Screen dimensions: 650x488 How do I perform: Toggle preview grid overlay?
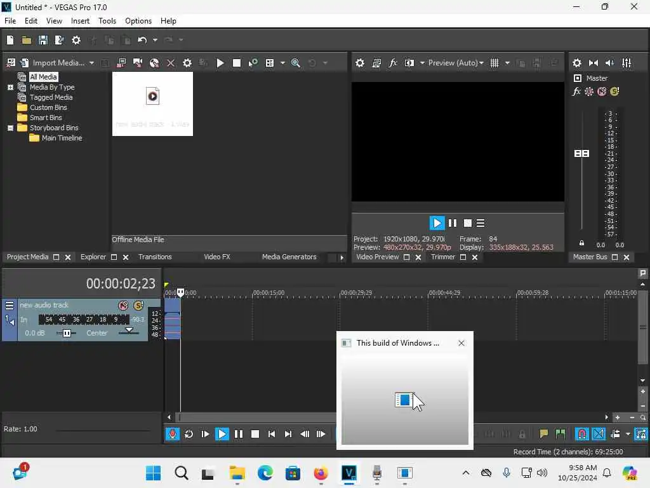[x=494, y=63]
